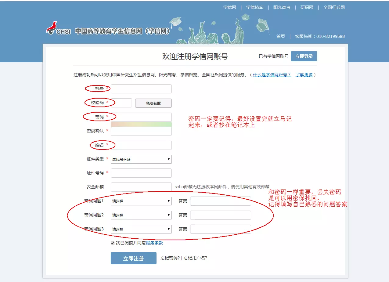The height and width of the screenshot is (282, 389).
Task: Go to 首页 link
Action: [281, 36]
